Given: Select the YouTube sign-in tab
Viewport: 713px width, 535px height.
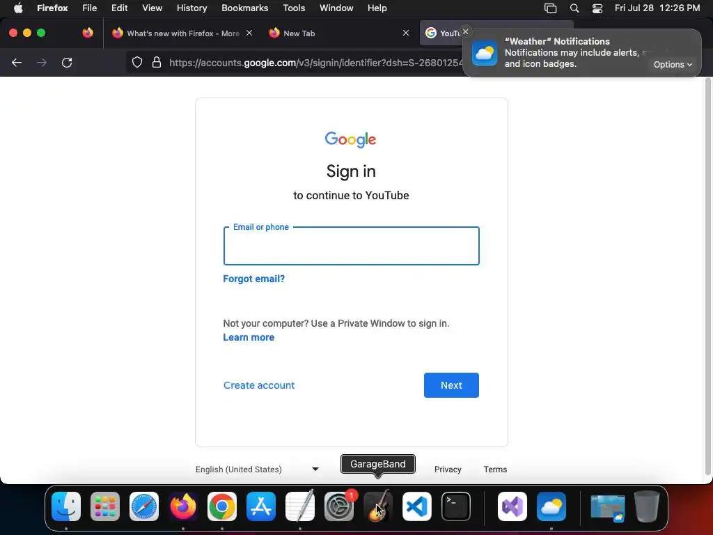Looking at the screenshot, I should (x=442, y=33).
